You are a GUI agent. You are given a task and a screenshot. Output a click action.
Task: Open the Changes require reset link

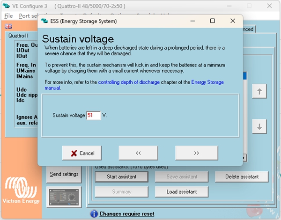click(x=127, y=214)
